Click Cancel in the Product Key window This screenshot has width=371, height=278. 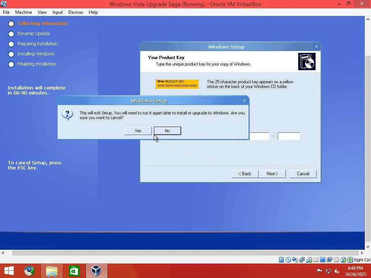[303, 174]
